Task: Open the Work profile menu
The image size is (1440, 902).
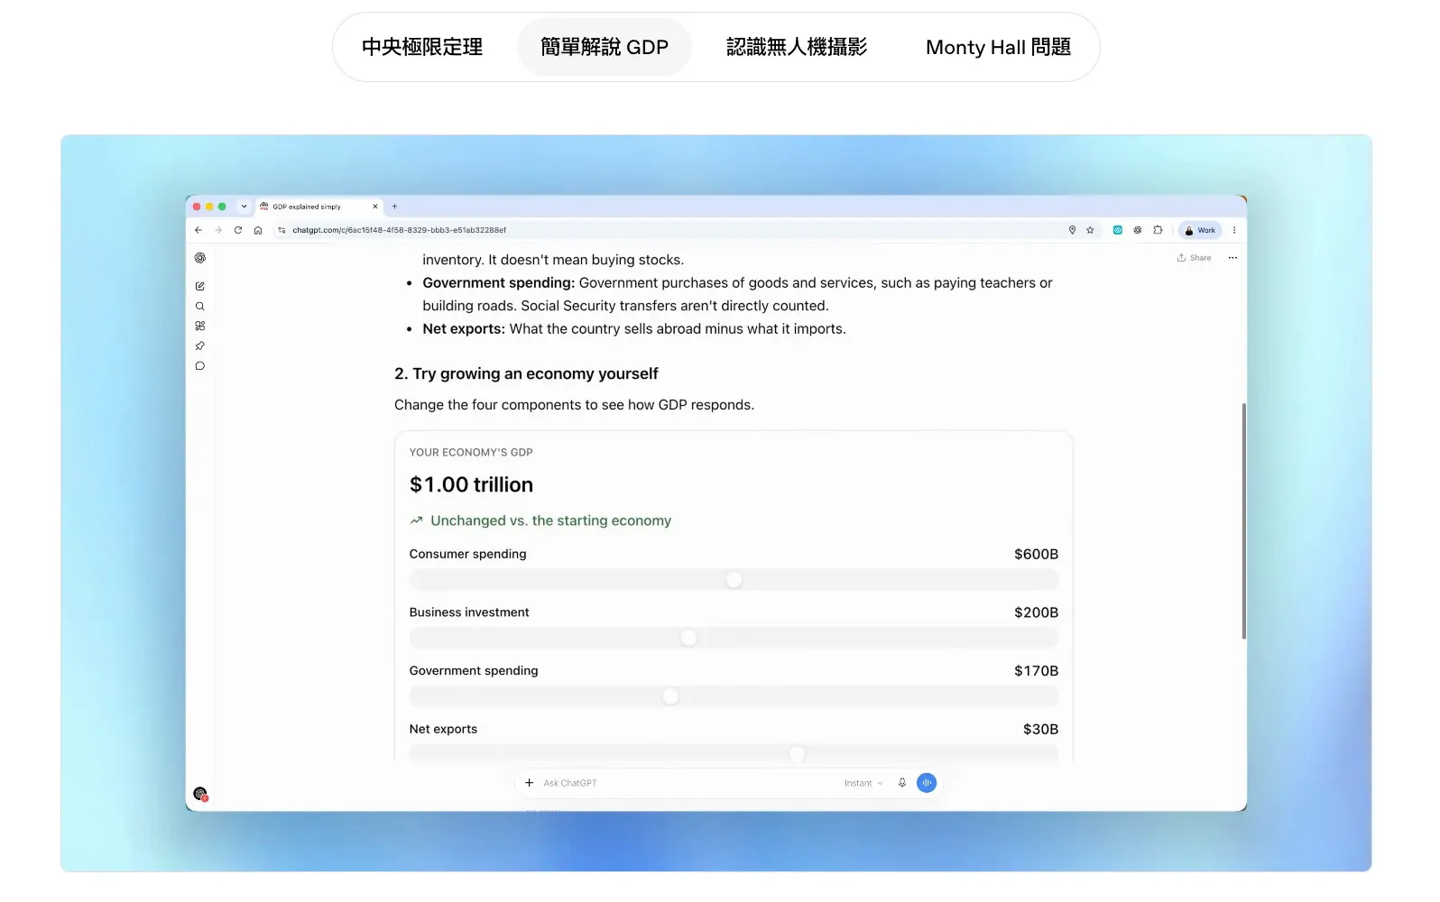Action: pyautogui.click(x=1200, y=230)
